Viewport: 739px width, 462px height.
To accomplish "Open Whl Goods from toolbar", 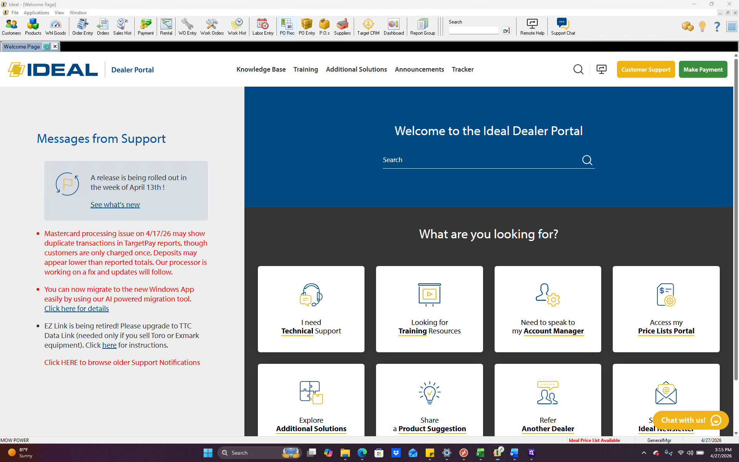I will [56, 27].
